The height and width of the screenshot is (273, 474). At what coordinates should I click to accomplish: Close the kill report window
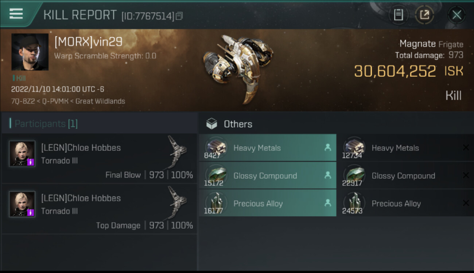456,15
